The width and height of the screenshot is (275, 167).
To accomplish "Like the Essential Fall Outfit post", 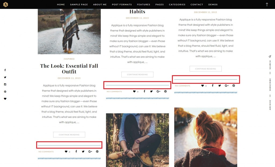I will coord(66,152).
